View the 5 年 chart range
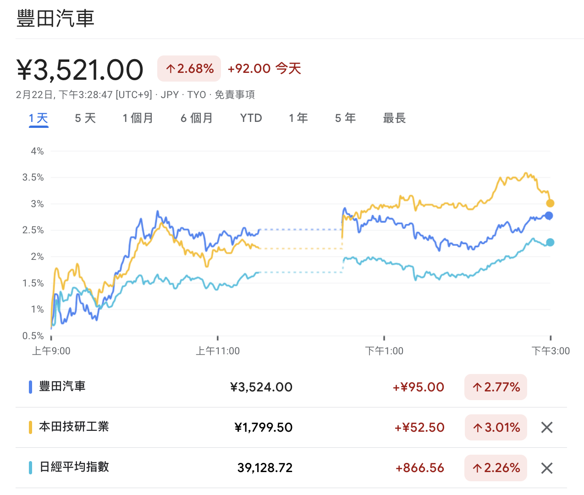The image size is (584, 495). pyautogui.click(x=345, y=118)
